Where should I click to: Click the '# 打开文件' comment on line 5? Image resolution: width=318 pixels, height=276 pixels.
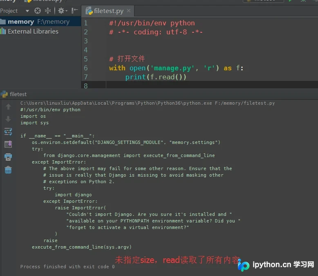pyautogui.click(x=127, y=59)
